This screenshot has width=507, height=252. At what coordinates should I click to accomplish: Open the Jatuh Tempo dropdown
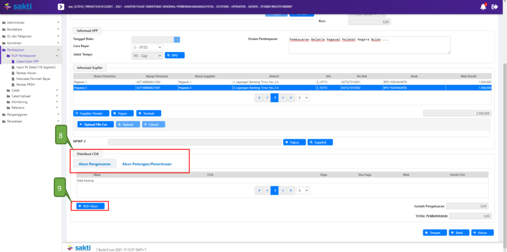pyautogui.click(x=147, y=55)
